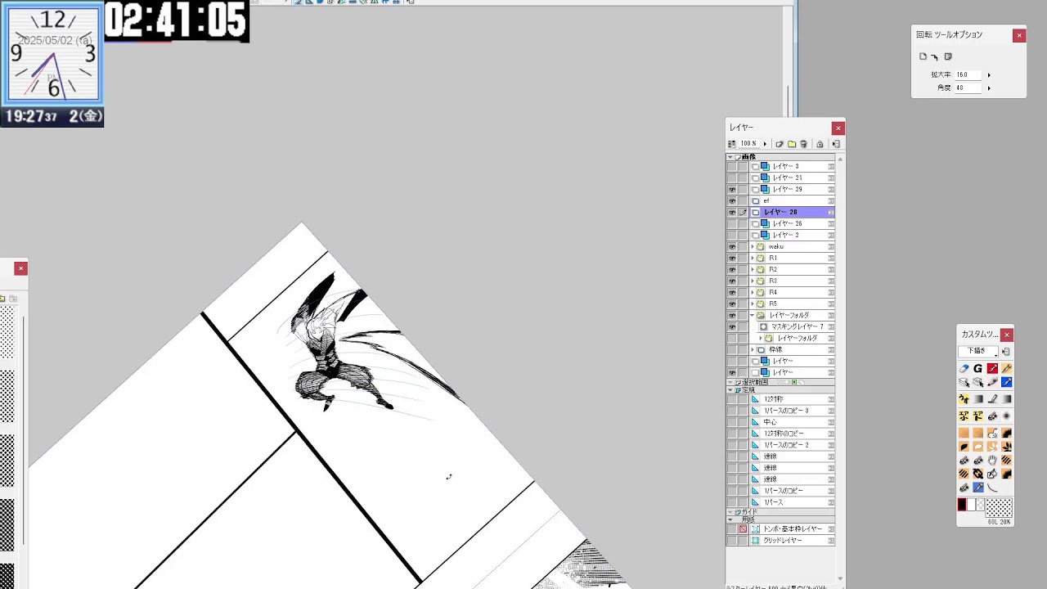
Task: Hide the ef layer
Action: tap(732, 200)
